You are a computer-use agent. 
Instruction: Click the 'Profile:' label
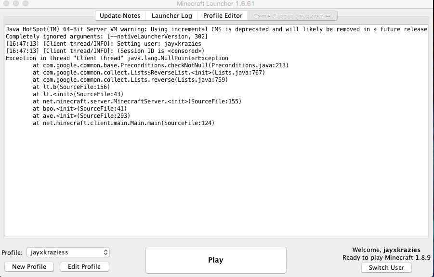[12, 252]
